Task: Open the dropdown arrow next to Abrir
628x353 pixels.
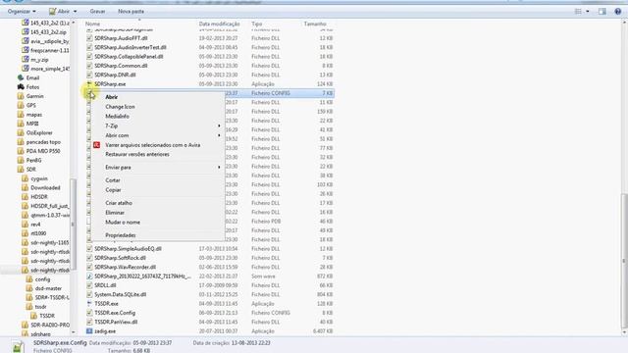Action: (x=76, y=11)
